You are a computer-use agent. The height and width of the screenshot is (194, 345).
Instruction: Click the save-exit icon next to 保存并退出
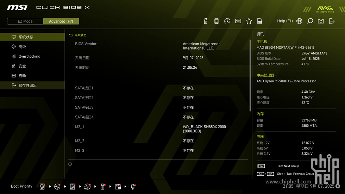14,85
